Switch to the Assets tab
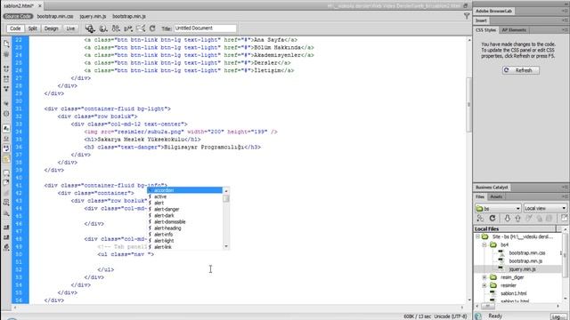This screenshot has height=320, width=570. tap(496, 196)
